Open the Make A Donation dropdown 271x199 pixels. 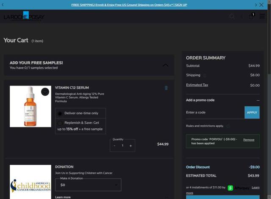[x=88, y=185]
